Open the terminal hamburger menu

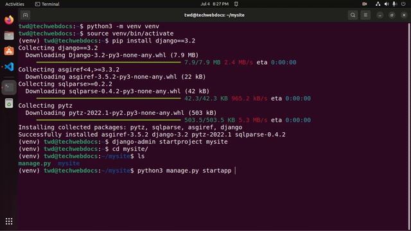point(365,15)
